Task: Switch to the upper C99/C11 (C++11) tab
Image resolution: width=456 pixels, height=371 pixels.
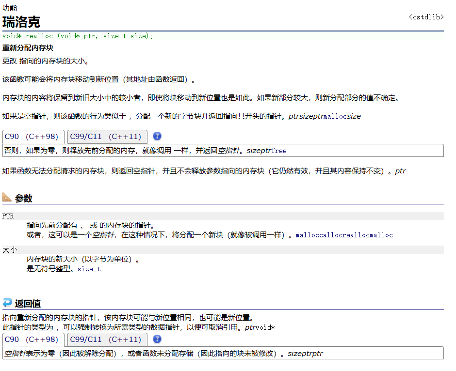Action: coord(107,137)
